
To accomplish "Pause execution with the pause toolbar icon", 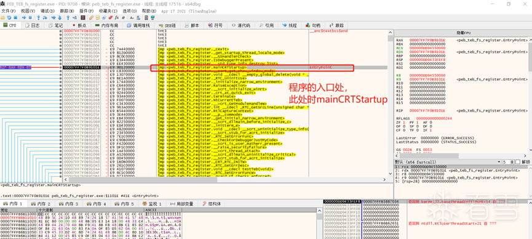I will (30, 17).
